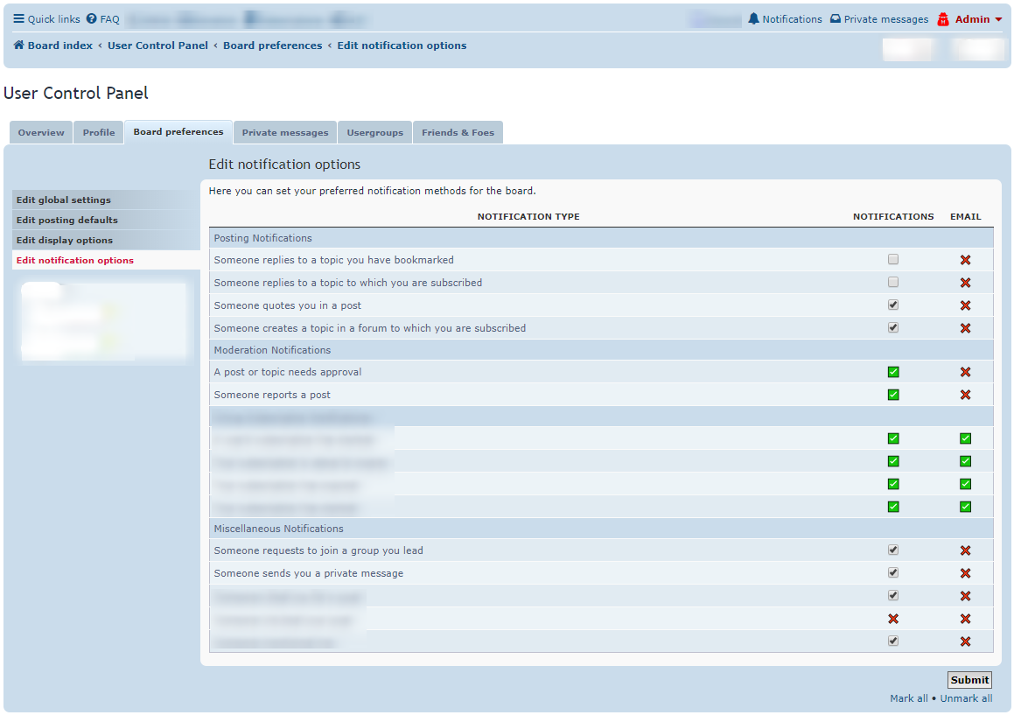Check notification for subscribed topic replies

tap(892, 283)
